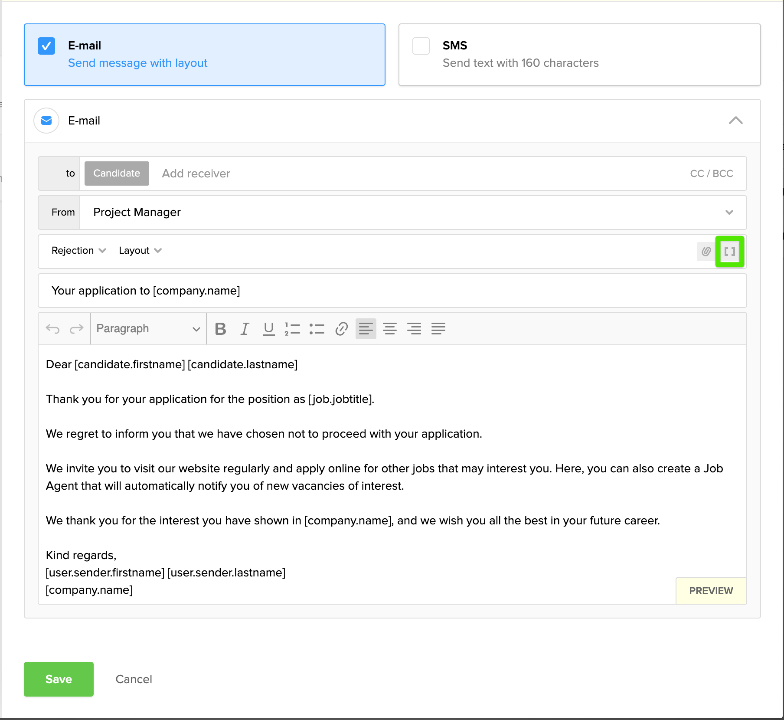This screenshot has width=784, height=720.
Task: Click the Bold formatting icon
Action: pyautogui.click(x=220, y=329)
